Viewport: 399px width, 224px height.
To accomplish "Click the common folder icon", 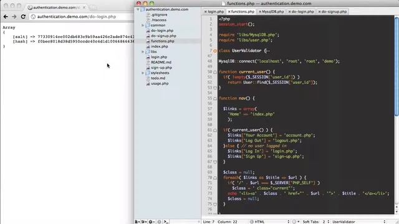I will [x=148, y=26].
